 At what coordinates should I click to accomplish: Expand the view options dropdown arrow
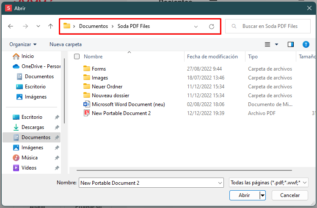click(276, 44)
